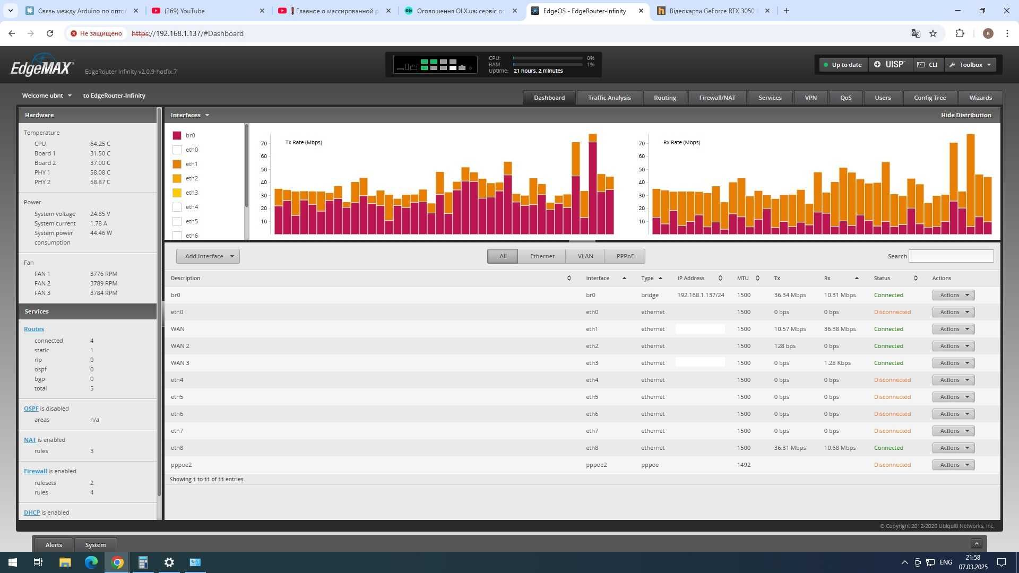Viewport: 1019px width, 573px height.
Task: Open the notification center icon
Action: pos(1001,562)
